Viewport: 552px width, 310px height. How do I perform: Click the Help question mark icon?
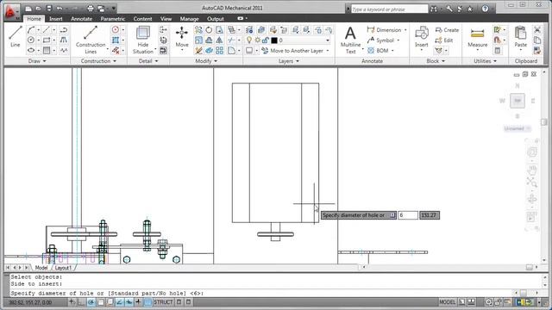(485, 9)
